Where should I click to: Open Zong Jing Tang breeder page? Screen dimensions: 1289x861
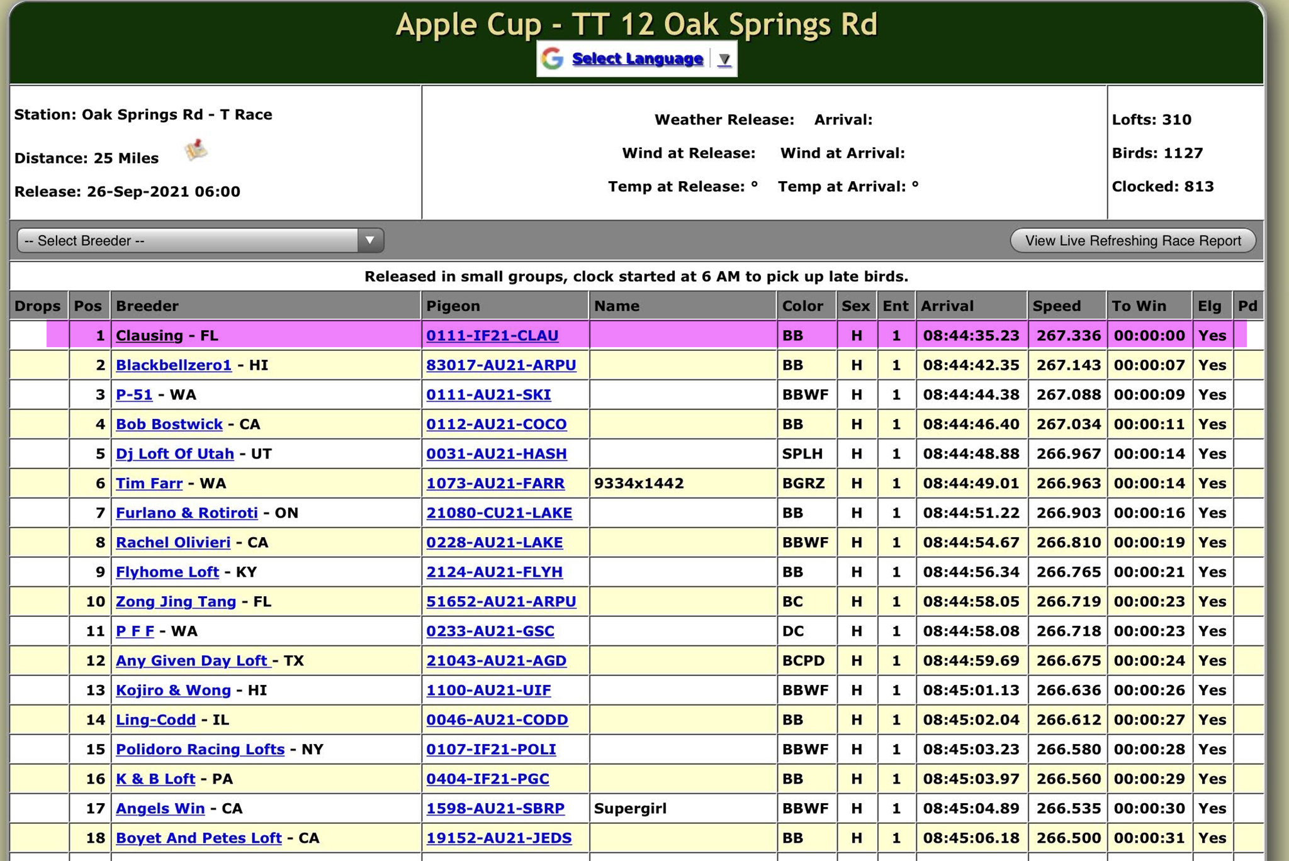coord(176,602)
